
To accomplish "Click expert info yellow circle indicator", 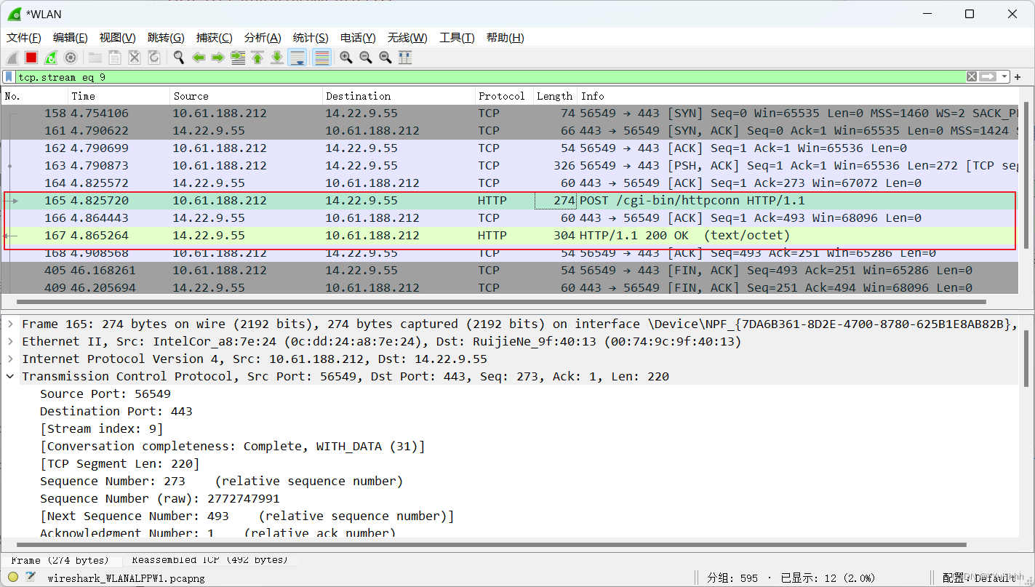I will (x=12, y=578).
